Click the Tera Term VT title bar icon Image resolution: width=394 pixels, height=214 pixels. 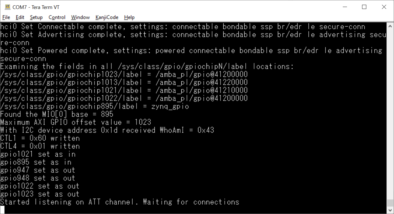8,7
